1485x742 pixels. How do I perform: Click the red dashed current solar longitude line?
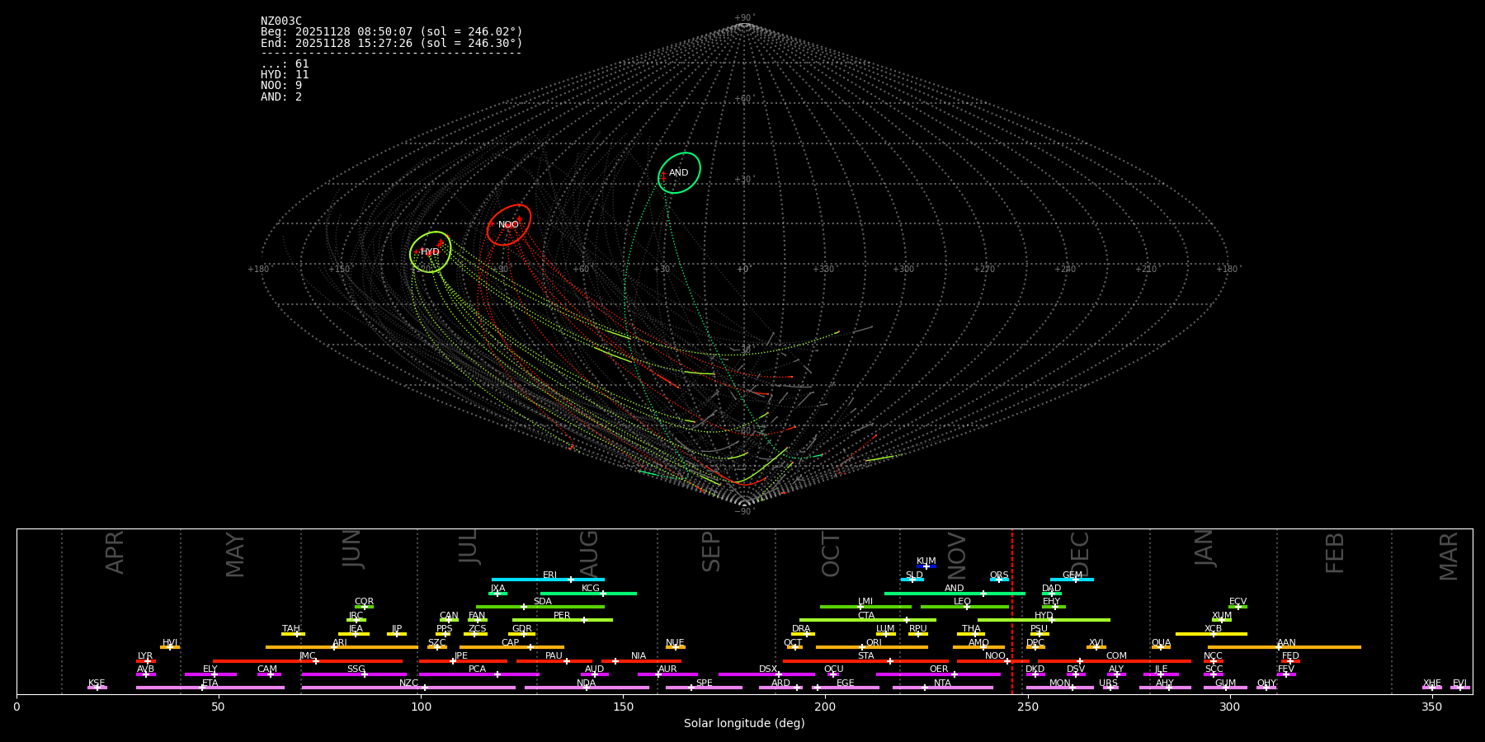pyautogui.click(x=1012, y=611)
